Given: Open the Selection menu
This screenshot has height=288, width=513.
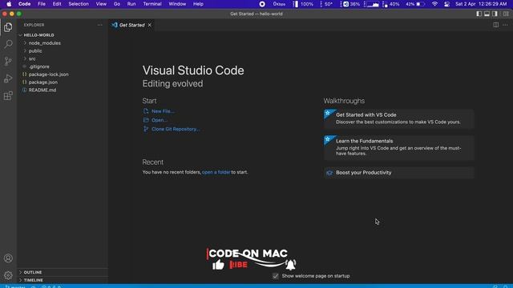Looking at the screenshot, I should point(79,4).
